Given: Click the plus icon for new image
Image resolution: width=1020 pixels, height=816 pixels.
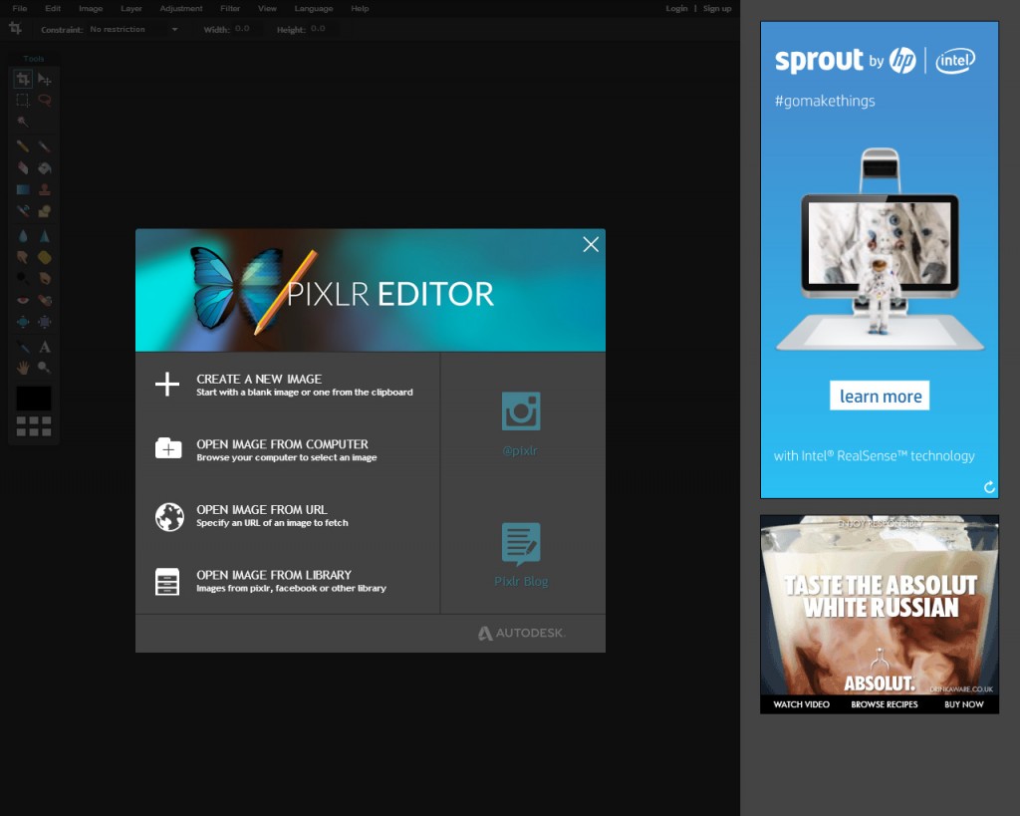Looking at the screenshot, I should (x=167, y=384).
